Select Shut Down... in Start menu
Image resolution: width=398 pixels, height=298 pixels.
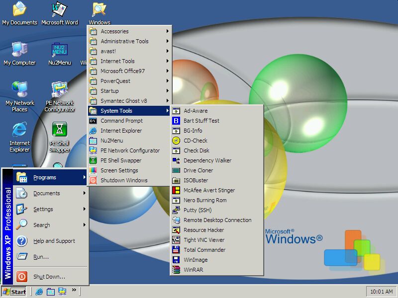click(51, 277)
